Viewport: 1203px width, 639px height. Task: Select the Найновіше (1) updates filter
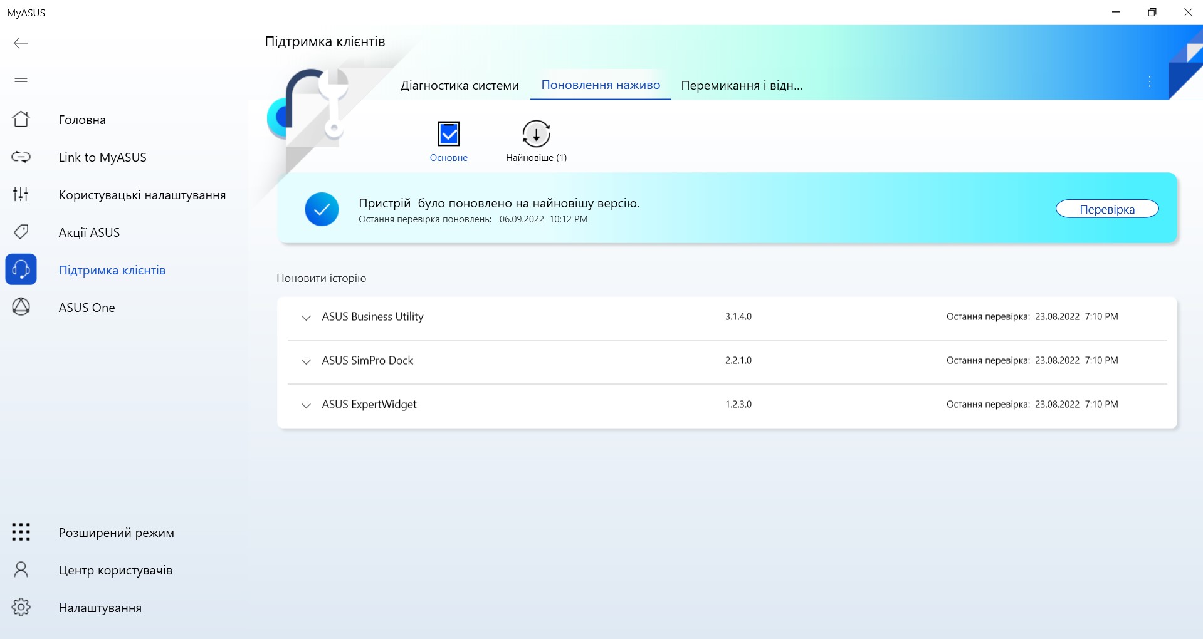tap(536, 134)
